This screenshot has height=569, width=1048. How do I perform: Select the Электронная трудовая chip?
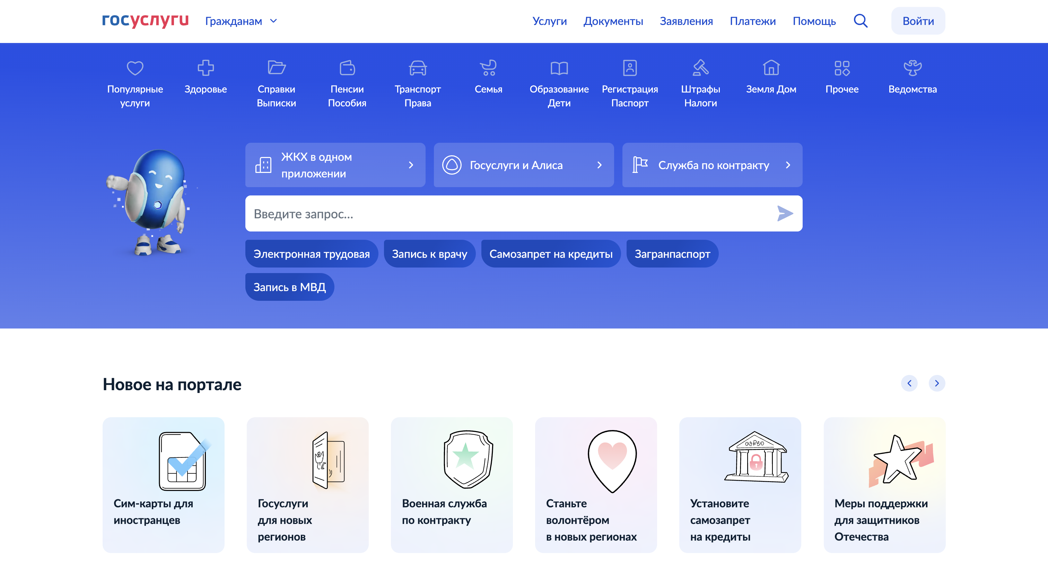312,253
